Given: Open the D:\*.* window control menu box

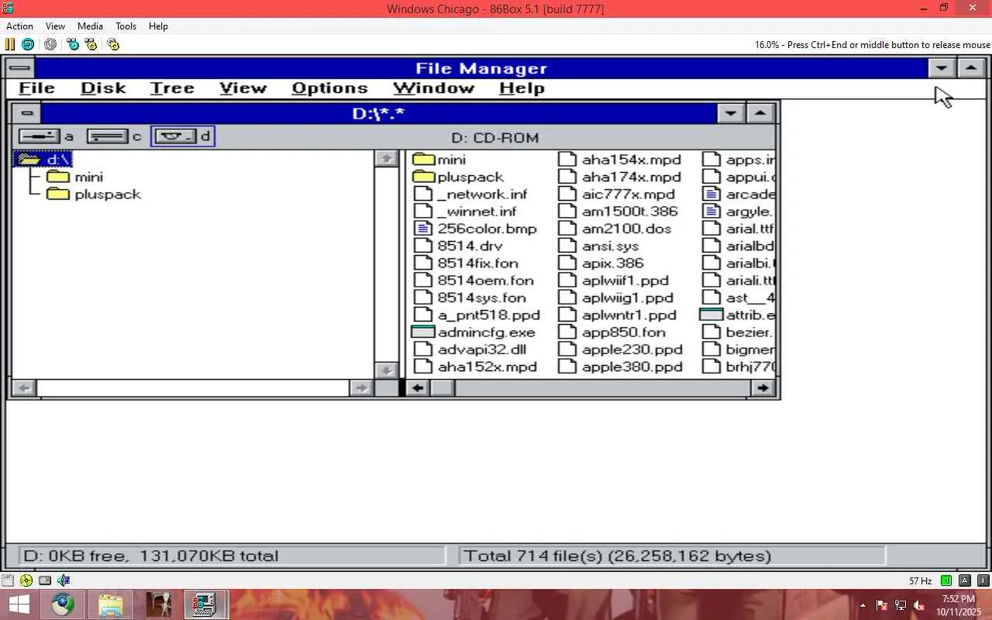Looking at the screenshot, I should [26, 114].
